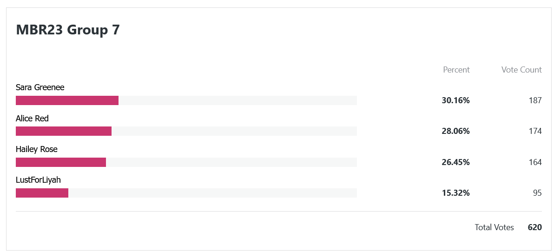The image size is (554, 252).
Task: Click the 26.45% percentage value
Action: pos(456,162)
